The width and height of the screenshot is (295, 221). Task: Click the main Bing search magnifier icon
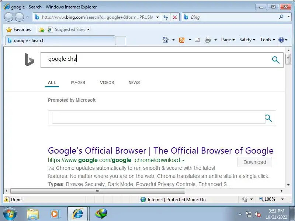point(275,60)
